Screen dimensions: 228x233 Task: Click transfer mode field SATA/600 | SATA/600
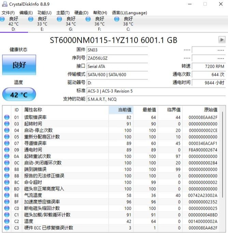tap(117, 74)
